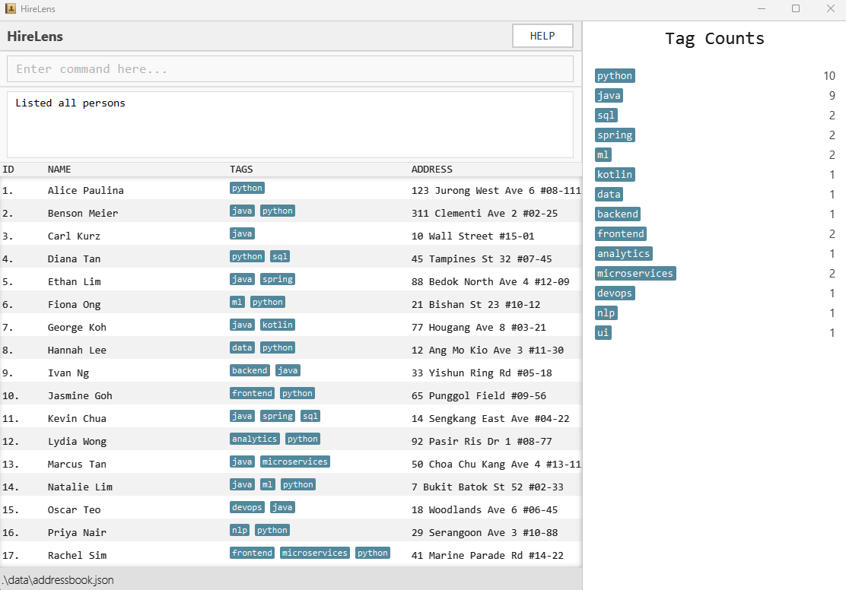Click the analytics tag in Lydia Wong's row
Viewport: 846px width, 590px height.
click(254, 439)
